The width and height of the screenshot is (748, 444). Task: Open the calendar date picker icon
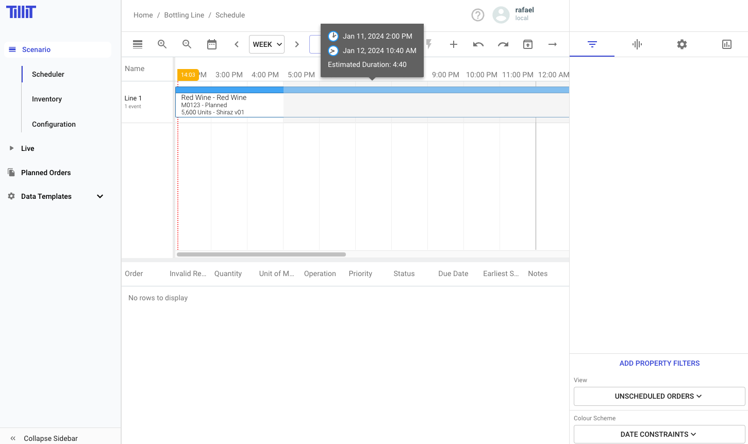click(x=212, y=44)
